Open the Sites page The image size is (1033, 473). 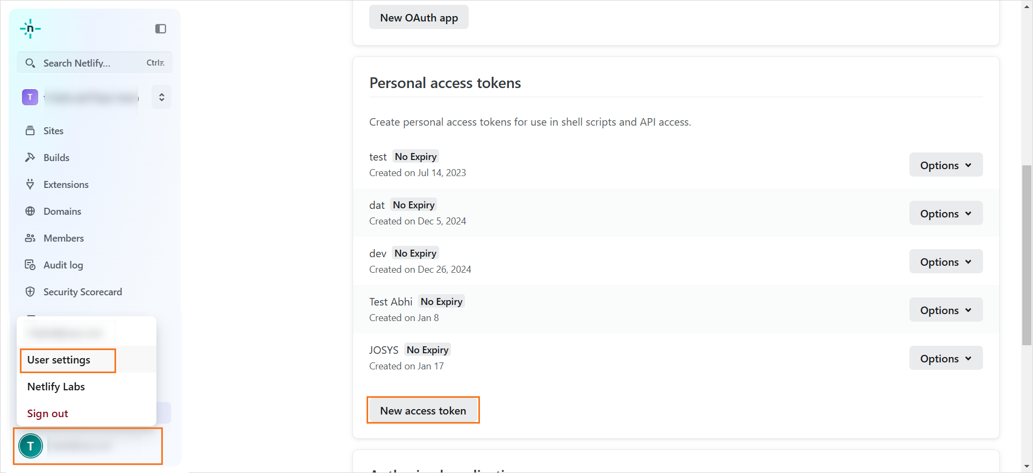(53, 130)
